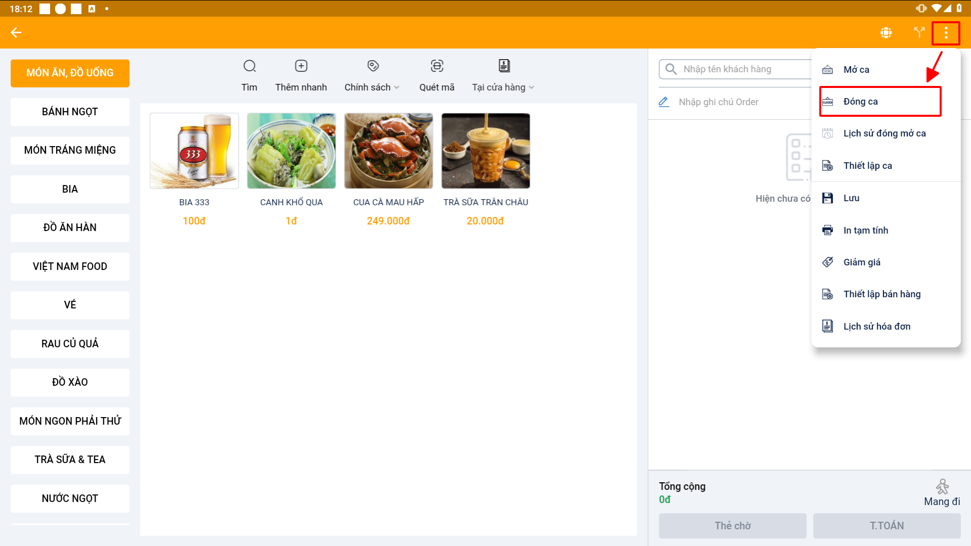
Task: Tap the Tìm search icon
Action: pyautogui.click(x=249, y=66)
